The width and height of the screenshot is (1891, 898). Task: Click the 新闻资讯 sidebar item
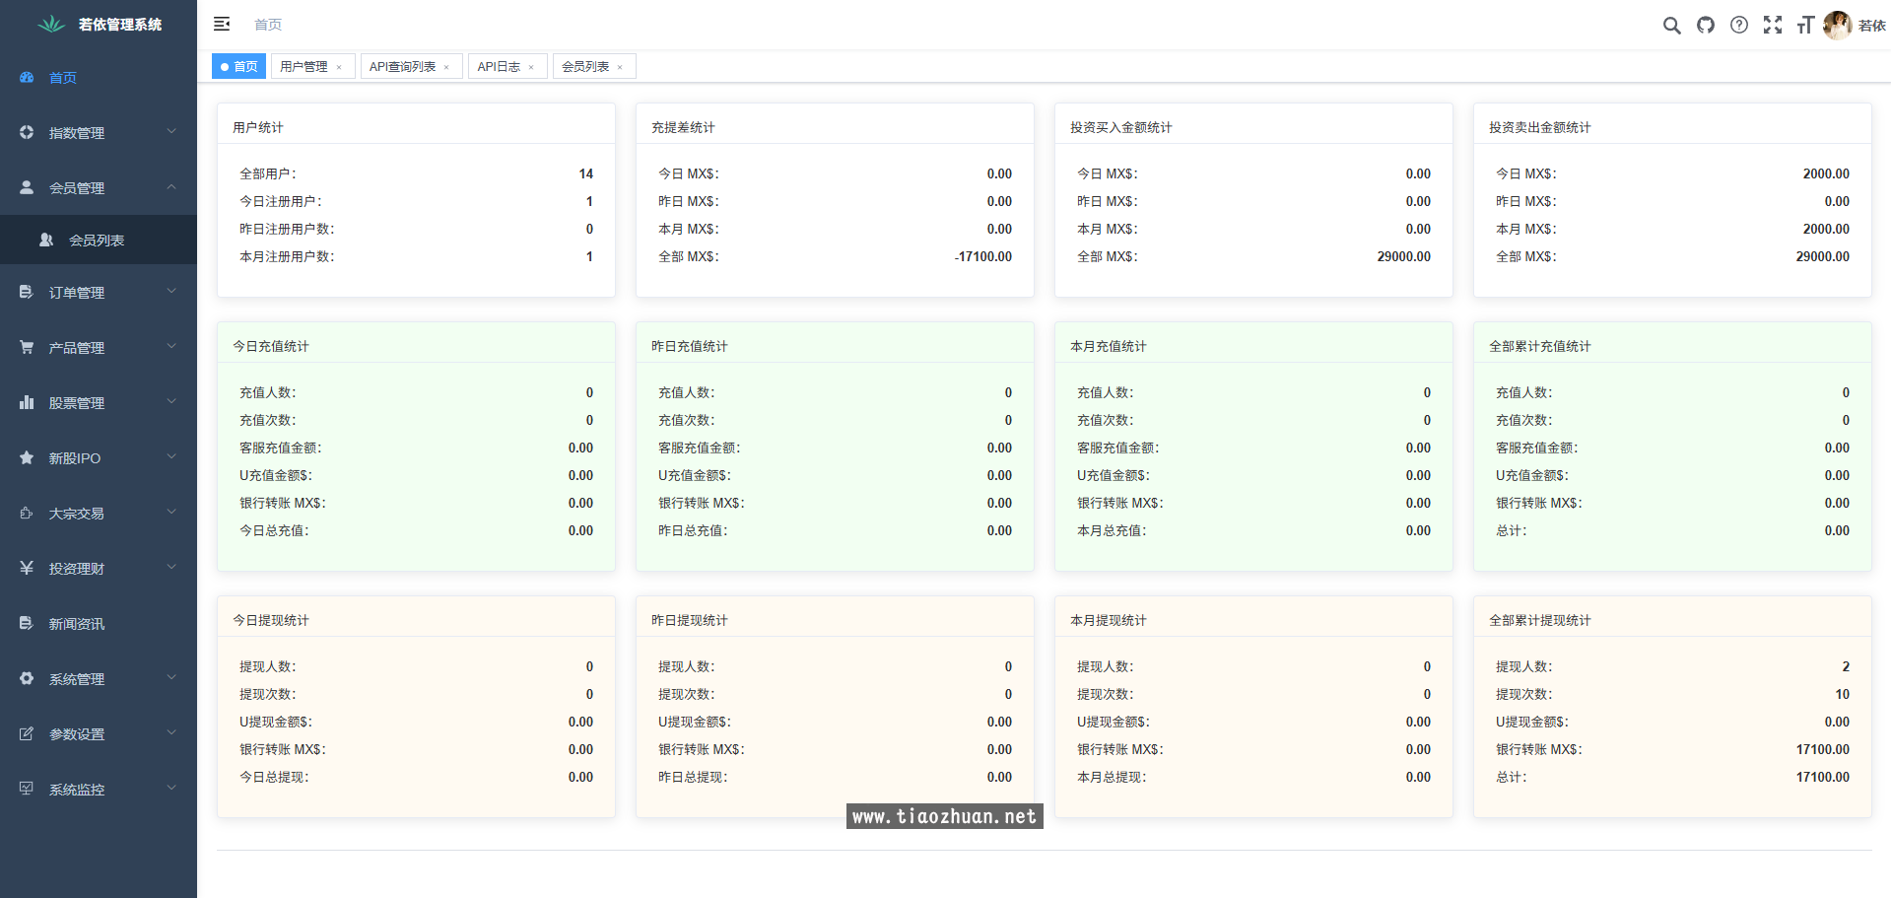tap(77, 623)
